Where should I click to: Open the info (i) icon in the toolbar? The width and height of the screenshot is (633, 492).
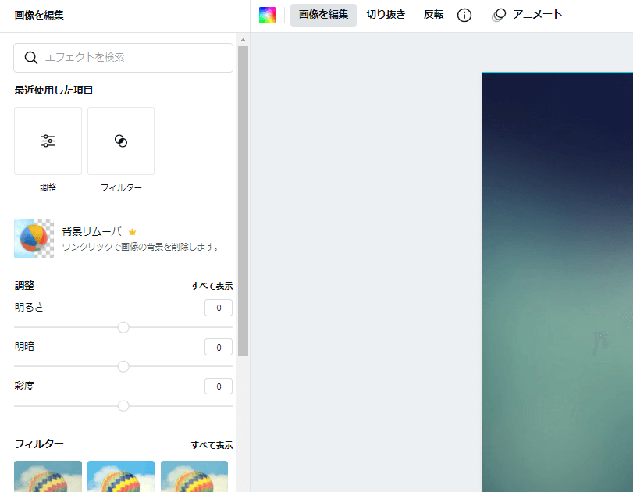pos(464,14)
